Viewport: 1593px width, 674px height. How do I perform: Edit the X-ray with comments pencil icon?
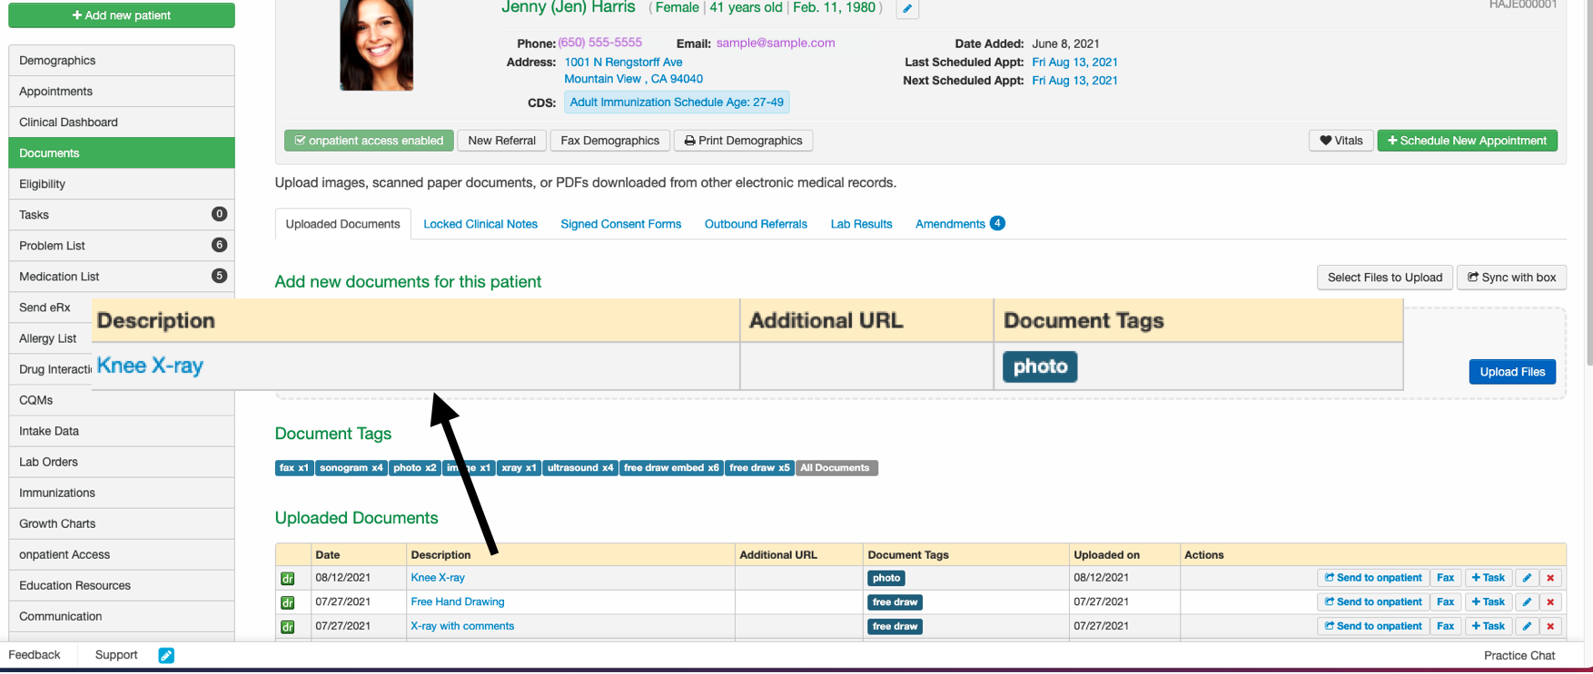click(1527, 626)
